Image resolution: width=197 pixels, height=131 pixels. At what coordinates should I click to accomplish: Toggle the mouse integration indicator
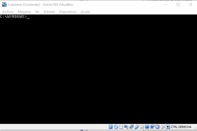(x=163, y=127)
